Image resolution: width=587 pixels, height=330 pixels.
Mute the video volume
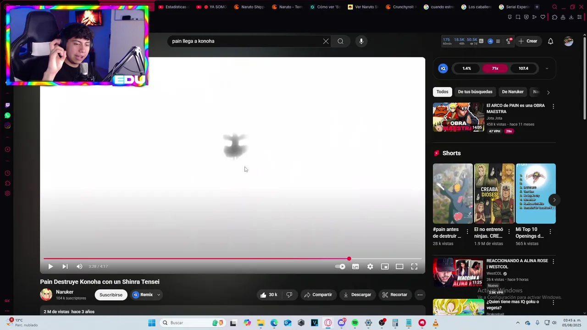[x=79, y=266]
